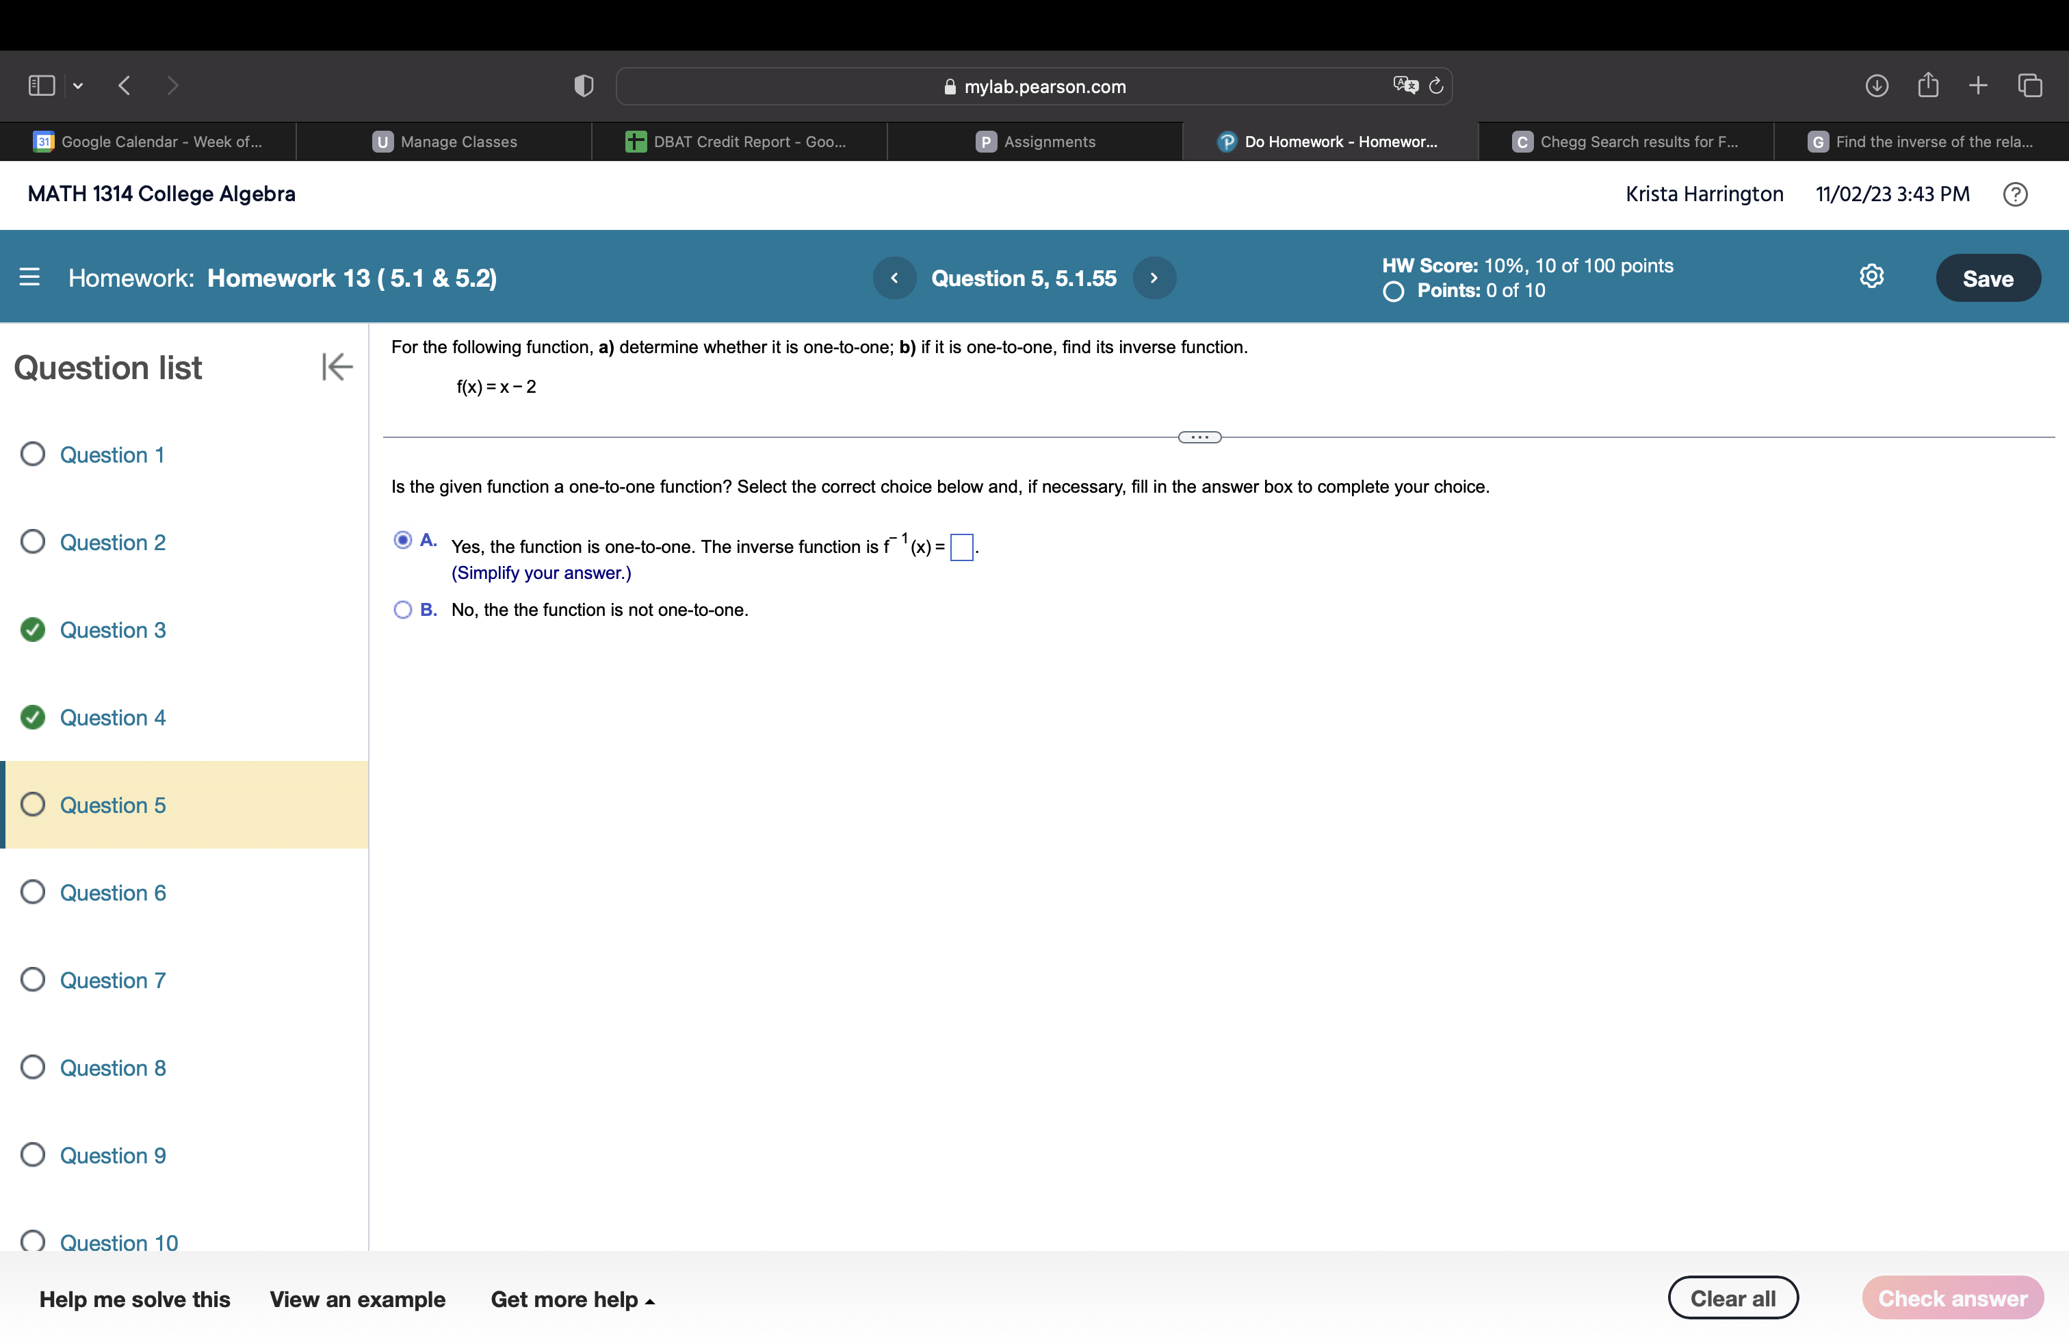Reload the page in address bar
This screenshot has width=2069, height=1344.
click(1436, 85)
